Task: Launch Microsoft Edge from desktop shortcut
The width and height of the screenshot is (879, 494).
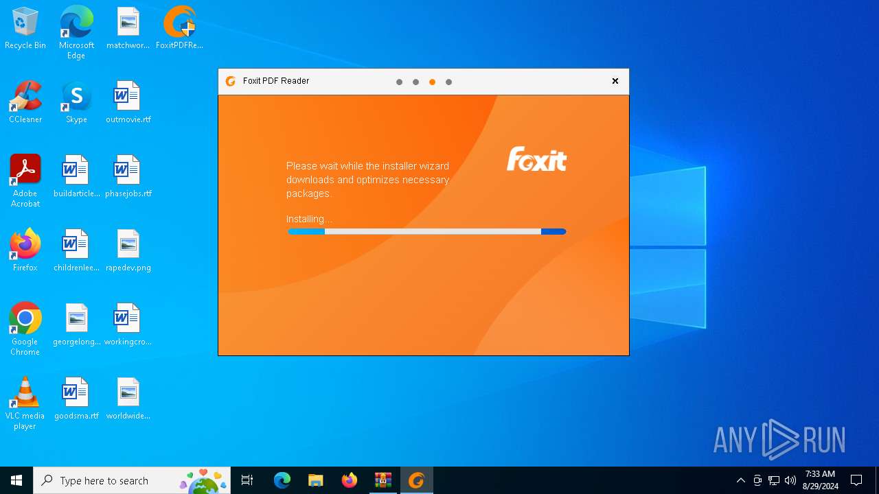Action: [76, 32]
